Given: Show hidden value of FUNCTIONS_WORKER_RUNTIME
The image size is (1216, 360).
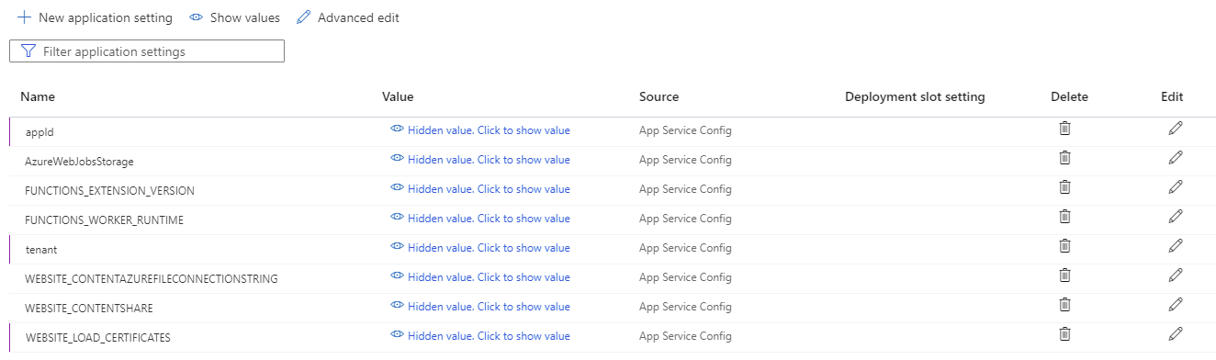Looking at the screenshot, I should (480, 219).
